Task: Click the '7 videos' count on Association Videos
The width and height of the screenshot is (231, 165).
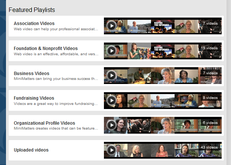Action: click(210, 24)
